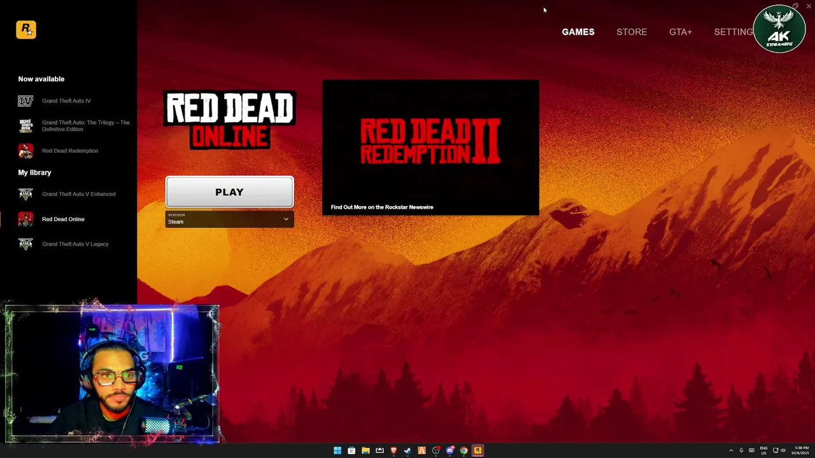Select the GTA Trilogy Definitive Edition icon
The width and height of the screenshot is (815, 458).
tap(25, 125)
